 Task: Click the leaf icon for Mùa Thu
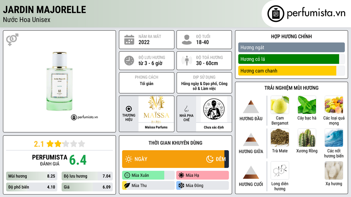click(x=127, y=185)
